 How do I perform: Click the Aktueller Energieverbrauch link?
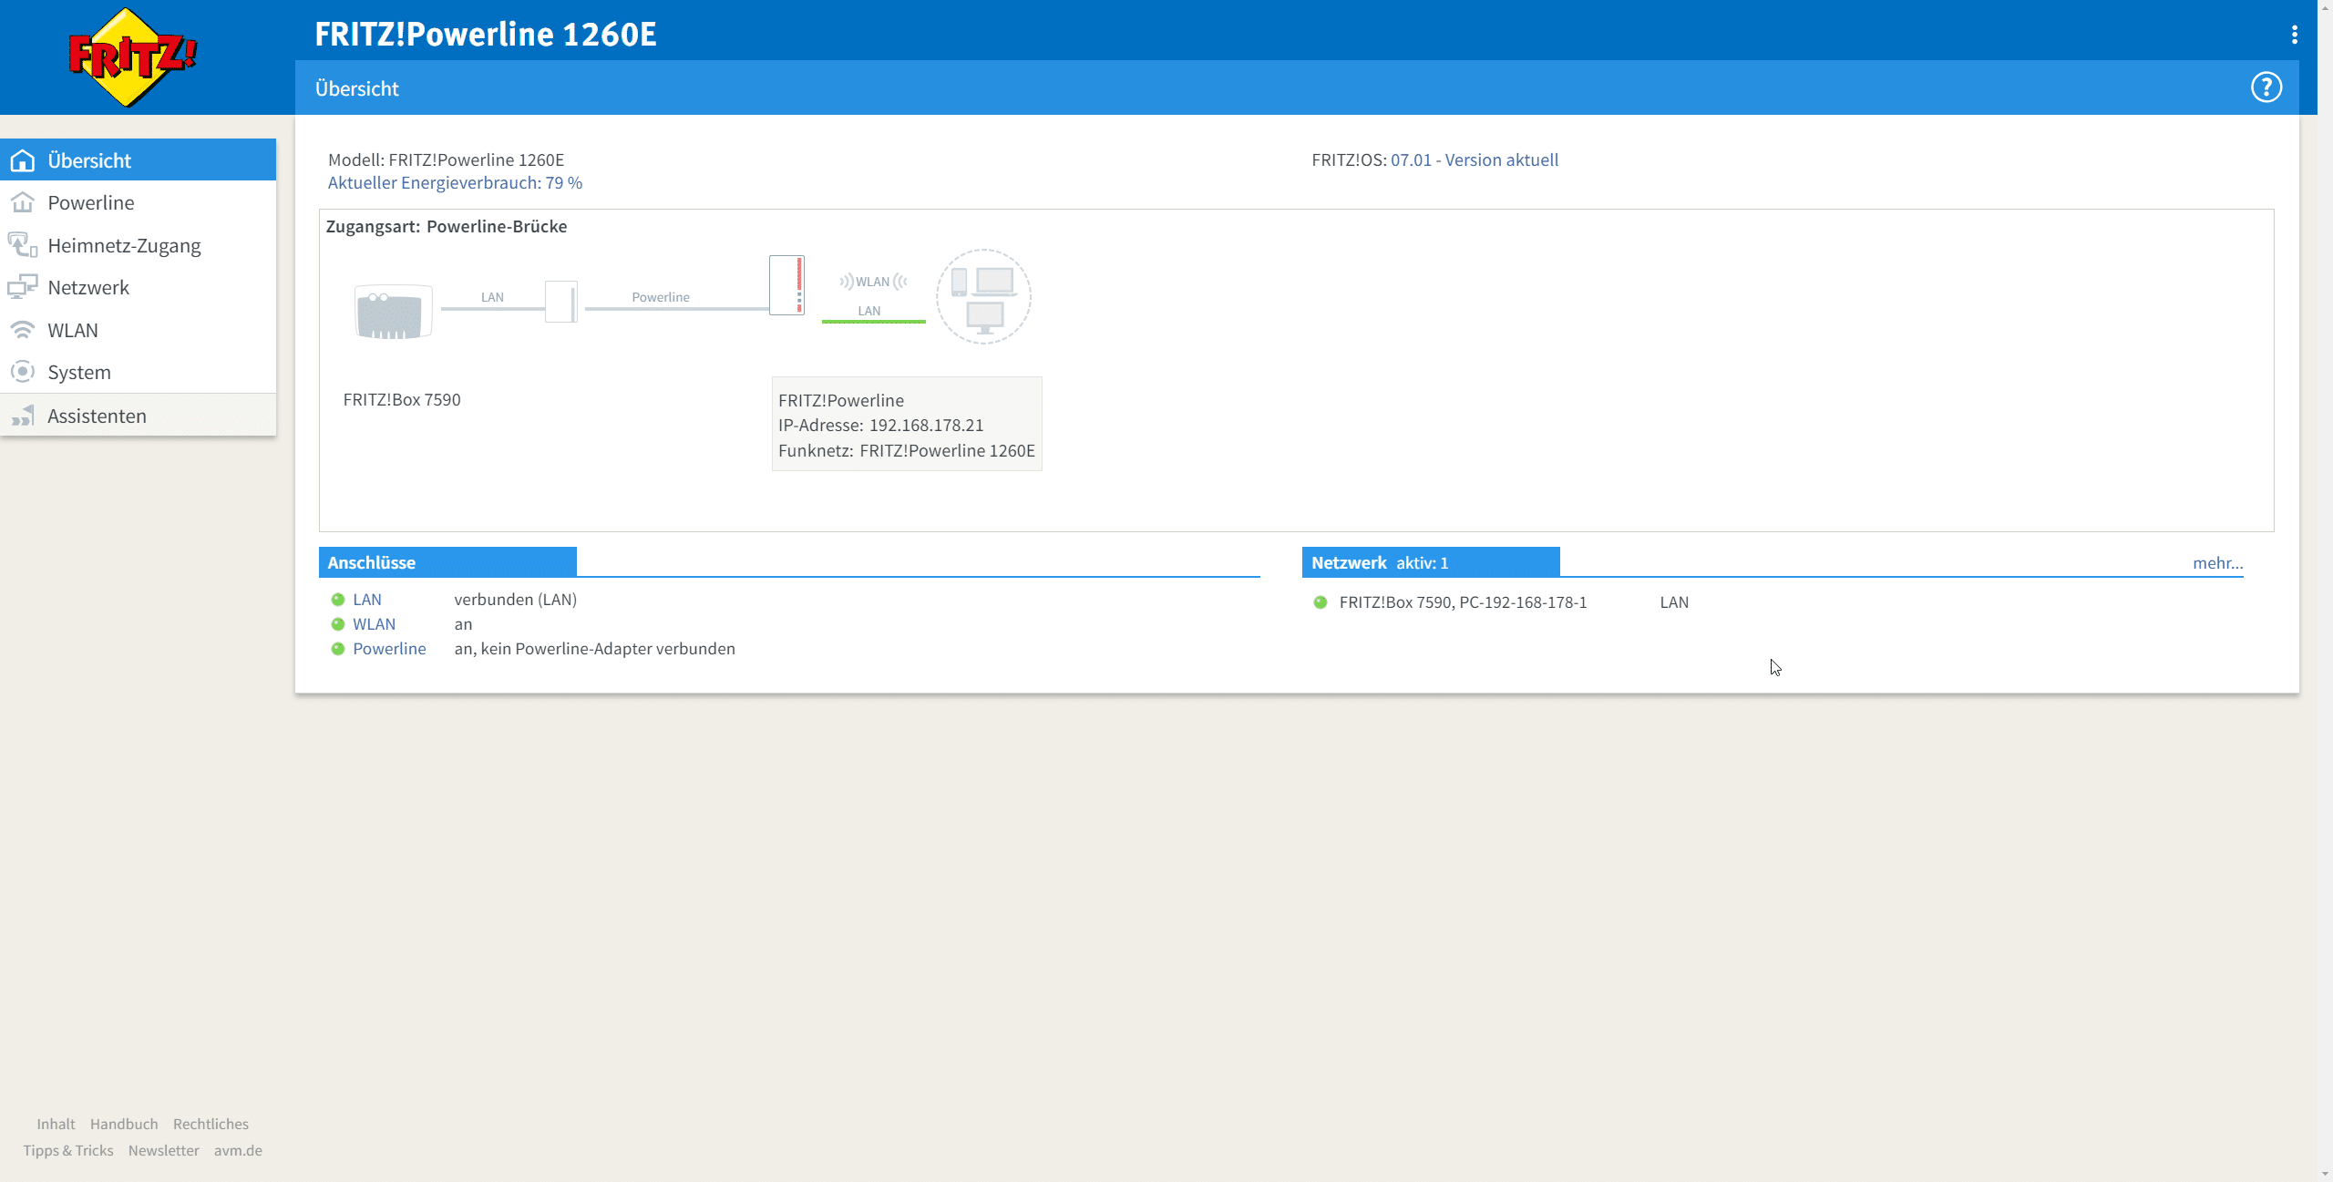coord(455,182)
